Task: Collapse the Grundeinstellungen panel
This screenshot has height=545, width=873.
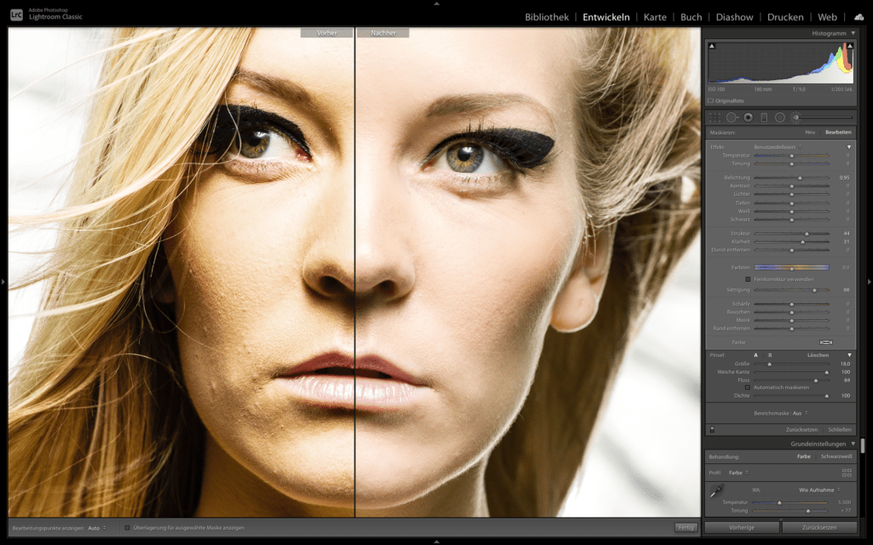Action: pyautogui.click(x=853, y=444)
